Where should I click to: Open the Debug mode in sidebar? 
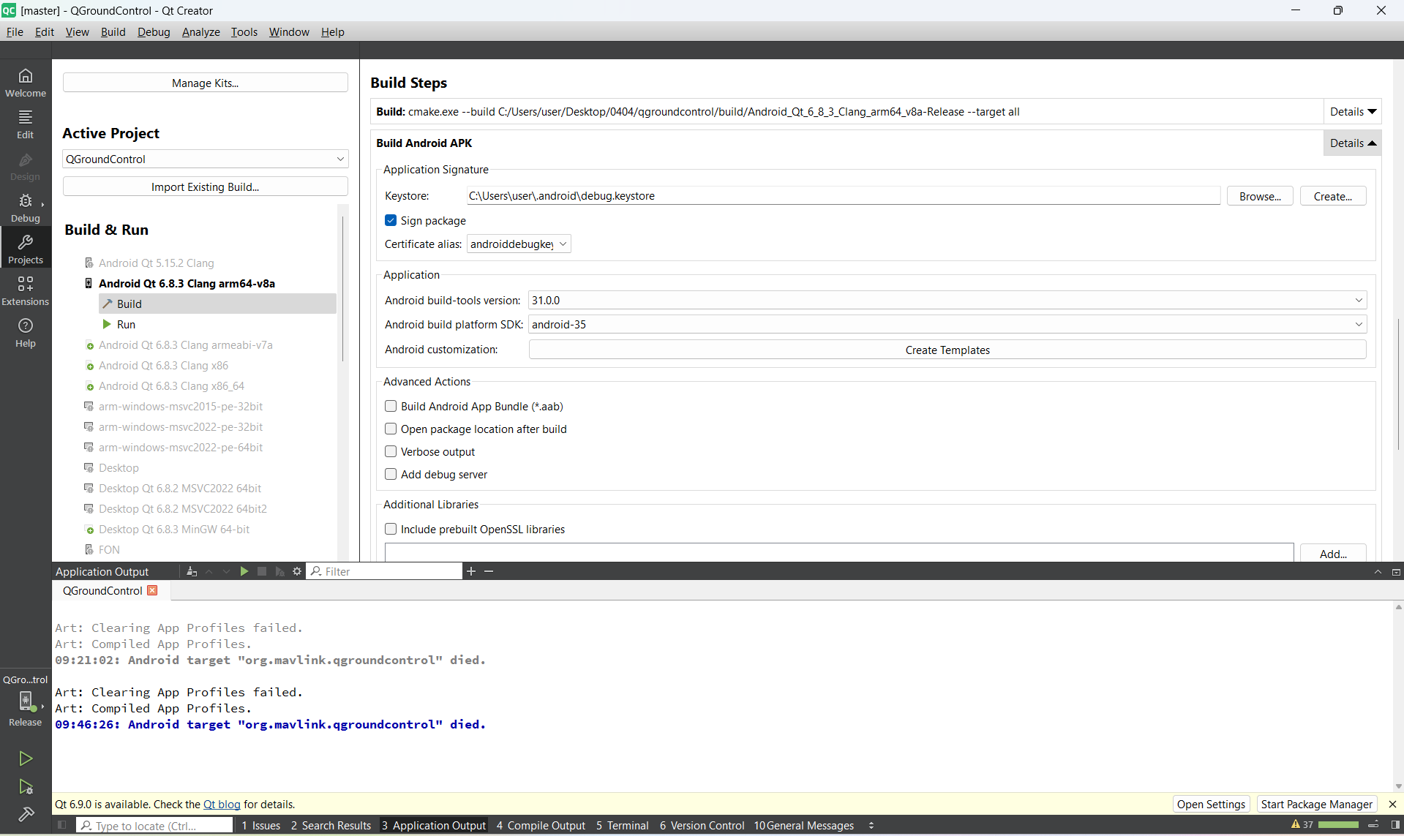click(x=26, y=208)
